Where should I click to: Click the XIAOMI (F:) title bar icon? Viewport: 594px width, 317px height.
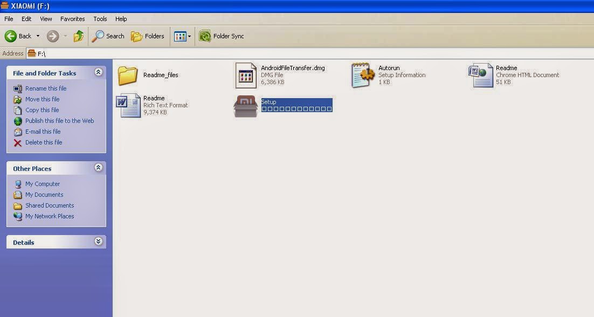point(5,5)
